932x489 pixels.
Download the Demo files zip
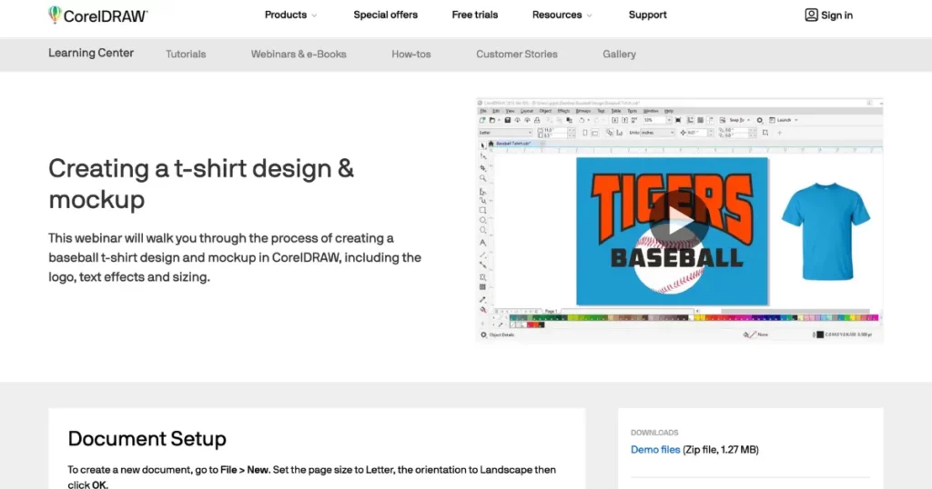tap(655, 450)
